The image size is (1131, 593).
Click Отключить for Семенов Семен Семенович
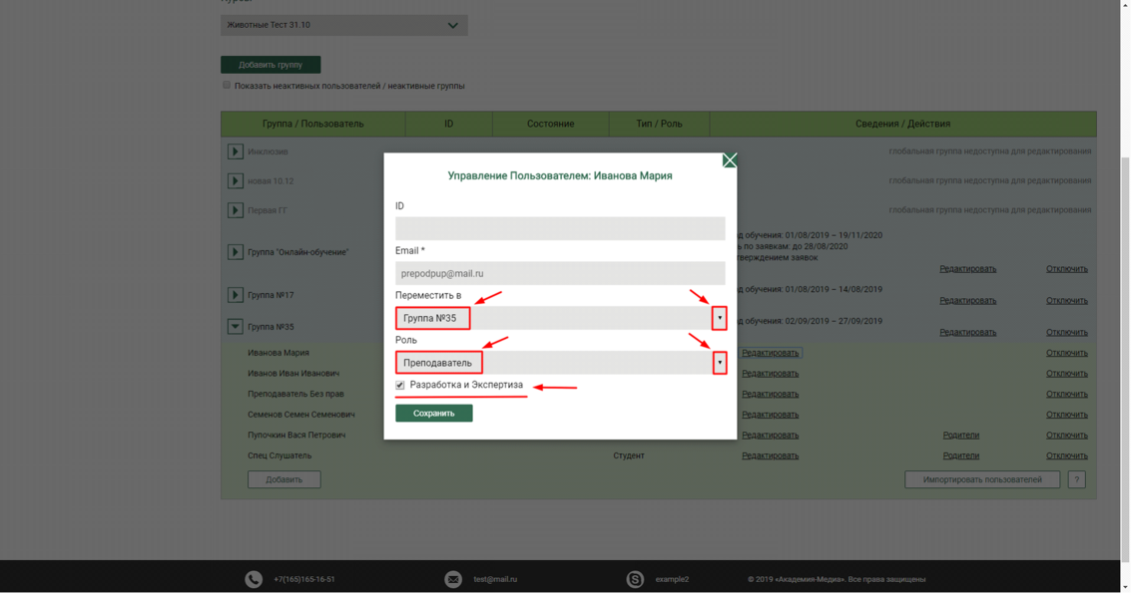pos(1067,415)
